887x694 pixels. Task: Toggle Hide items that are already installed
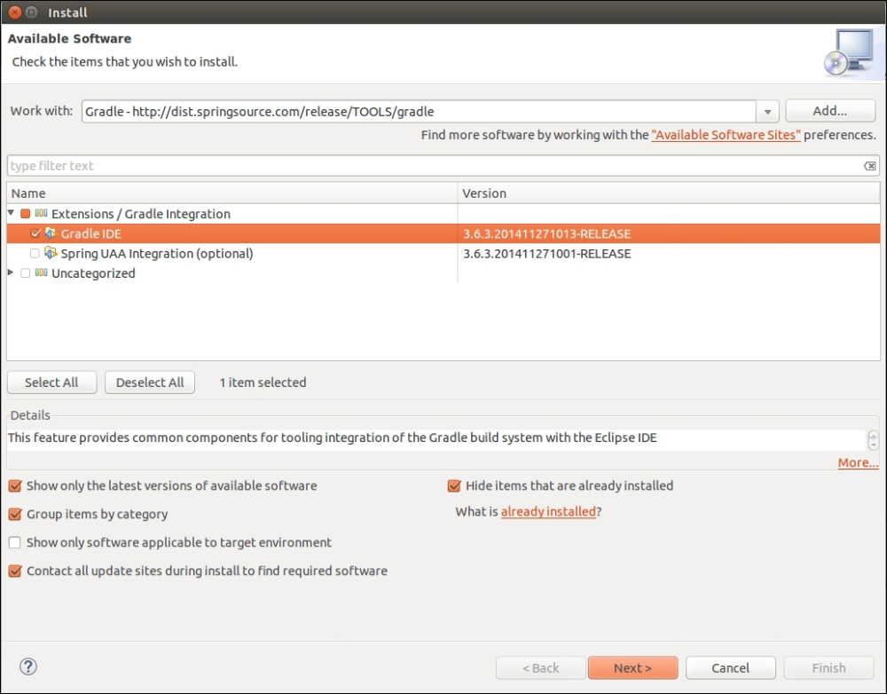[x=454, y=485]
